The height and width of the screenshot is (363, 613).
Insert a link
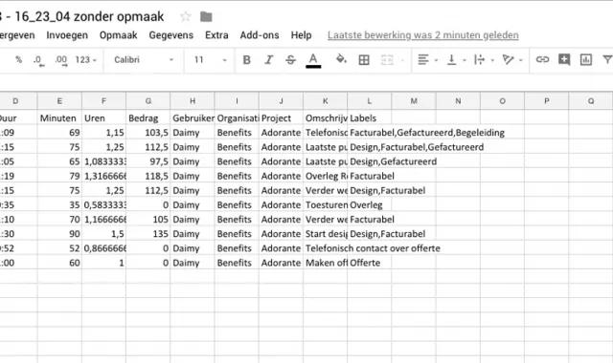(542, 59)
